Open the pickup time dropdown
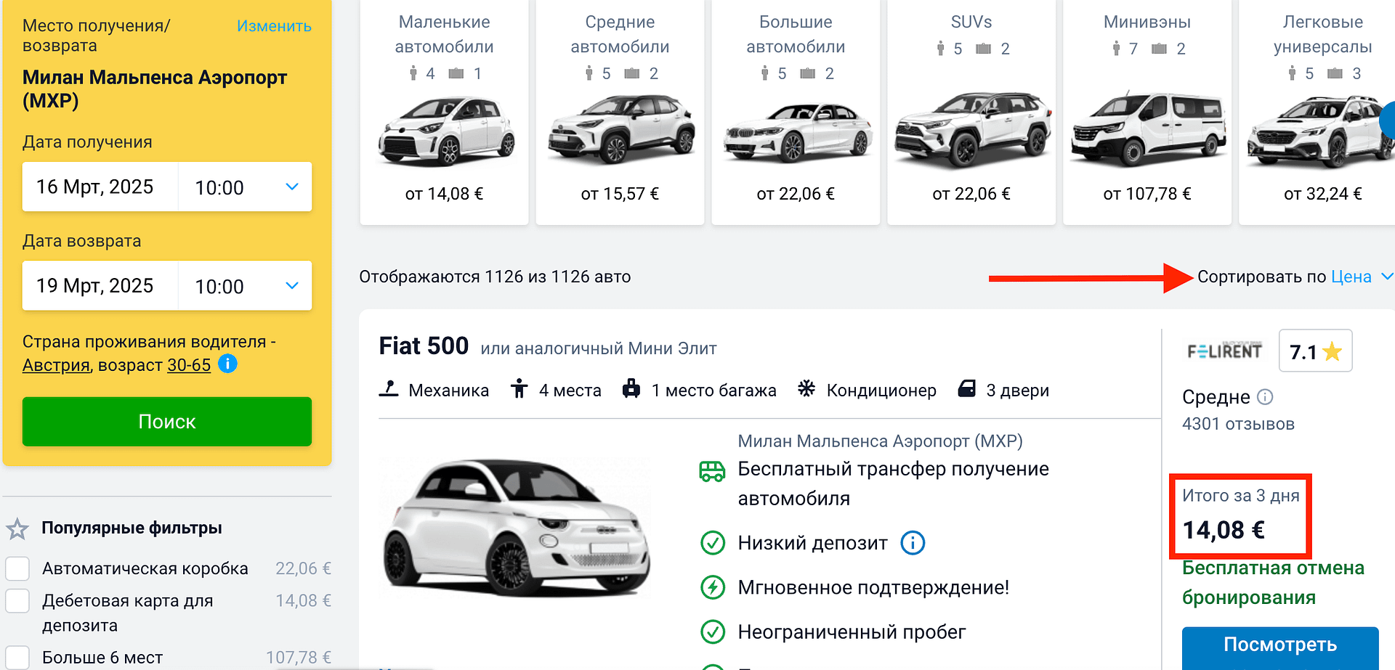The width and height of the screenshot is (1395, 670). (246, 187)
